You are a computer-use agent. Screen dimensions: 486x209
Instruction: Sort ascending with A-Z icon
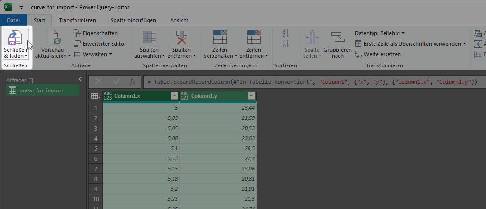pos(286,33)
